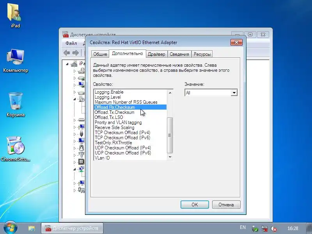Click the Show desktop strip beside the clock

point(309,229)
